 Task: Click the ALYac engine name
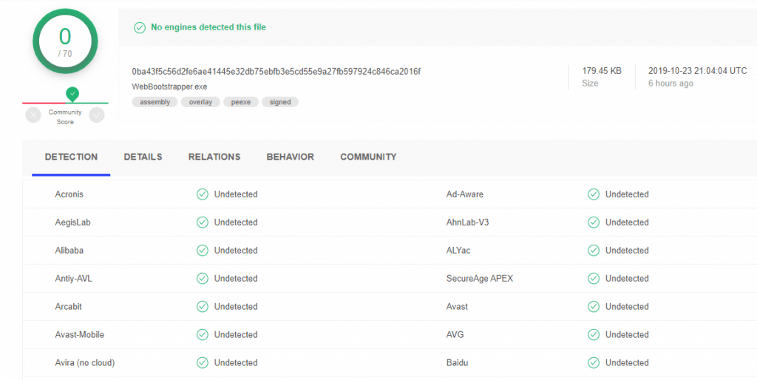pyautogui.click(x=458, y=250)
